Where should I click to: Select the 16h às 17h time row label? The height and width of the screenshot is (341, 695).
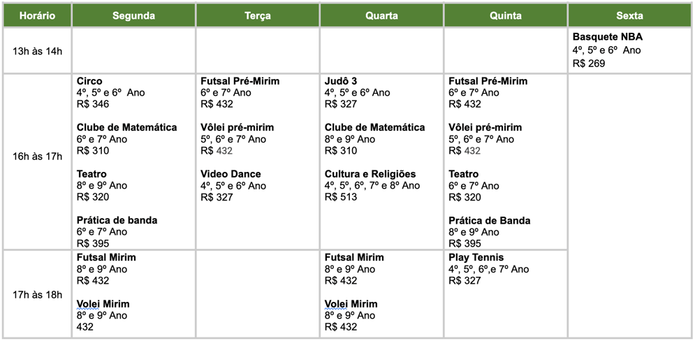pos(37,156)
